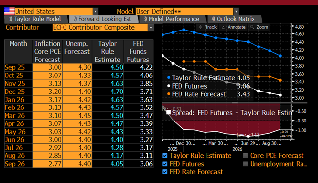318x183 pixels.
Task: Click the Track crosshair icon
Action: coord(200,27)
